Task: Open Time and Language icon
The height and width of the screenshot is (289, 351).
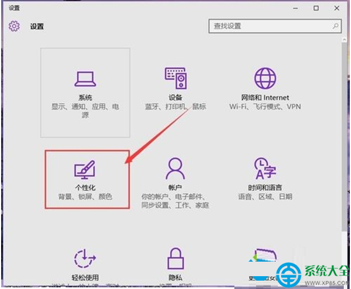Action: [x=265, y=168]
